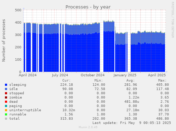Click the 100 y-axis tick label
The height and width of the screenshot is (131, 176).
click(x=18, y=60)
